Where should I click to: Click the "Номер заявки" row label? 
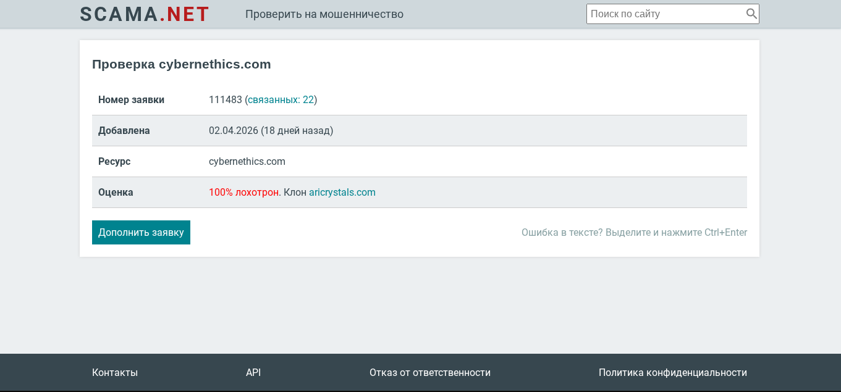point(130,99)
